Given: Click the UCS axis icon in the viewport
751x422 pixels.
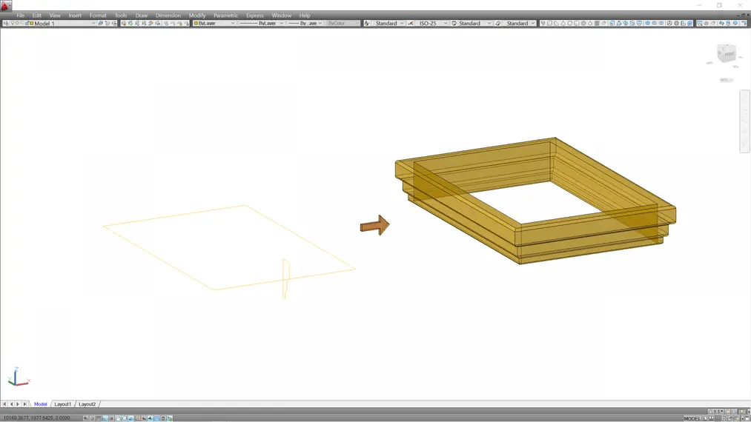Looking at the screenshot, I should click(16, 378).
